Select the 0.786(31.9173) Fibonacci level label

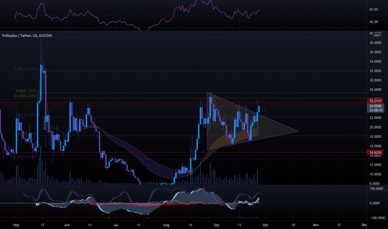(x=25, y=69)
